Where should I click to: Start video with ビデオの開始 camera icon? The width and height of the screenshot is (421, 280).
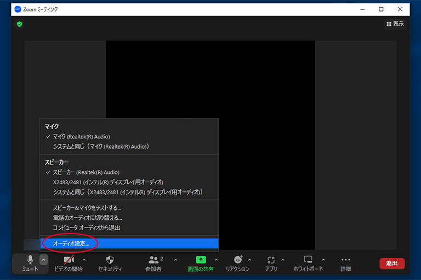[69, 260]
